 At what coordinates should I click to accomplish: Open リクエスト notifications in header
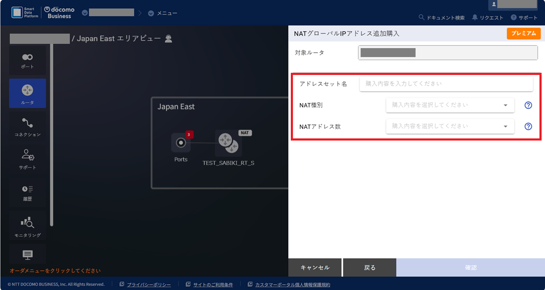click(488, 18)
